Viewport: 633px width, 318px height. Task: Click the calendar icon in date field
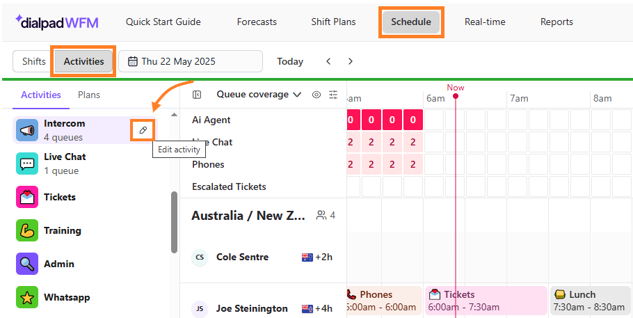click(x=132, y=61)
